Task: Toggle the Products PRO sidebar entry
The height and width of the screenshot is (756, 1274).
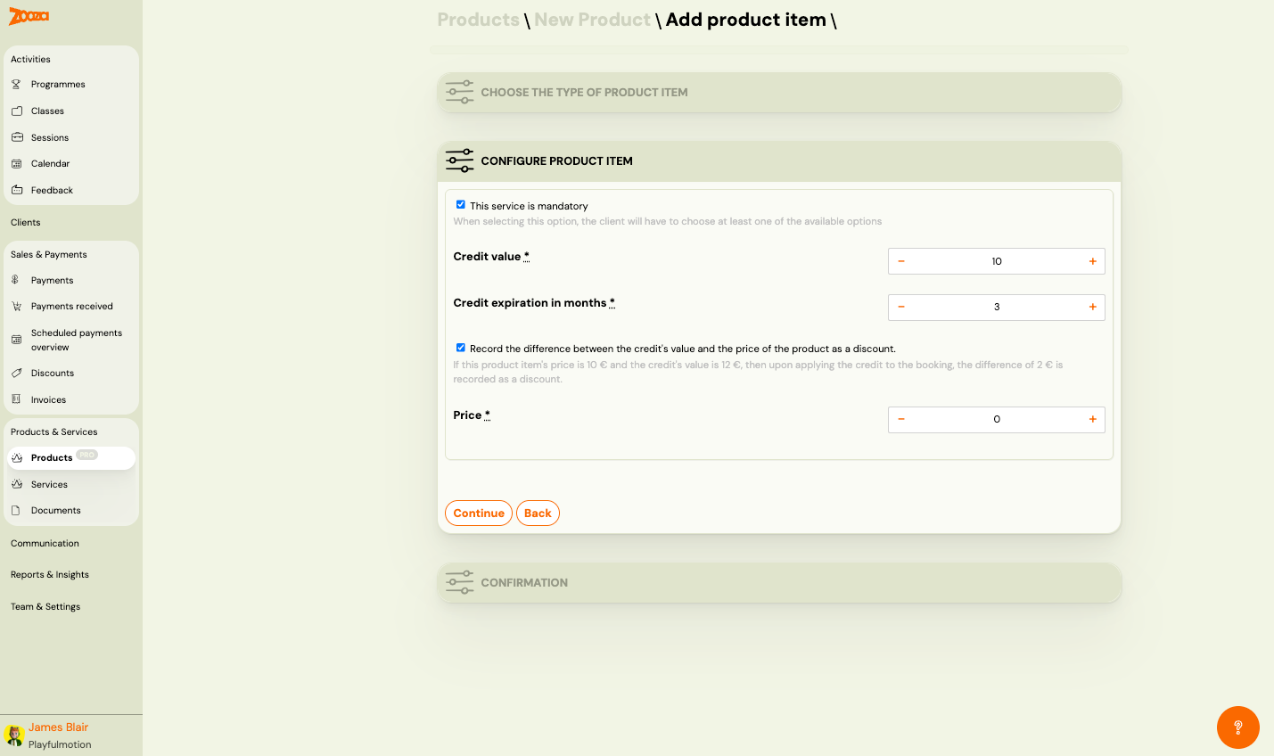Action: (52, 457)
